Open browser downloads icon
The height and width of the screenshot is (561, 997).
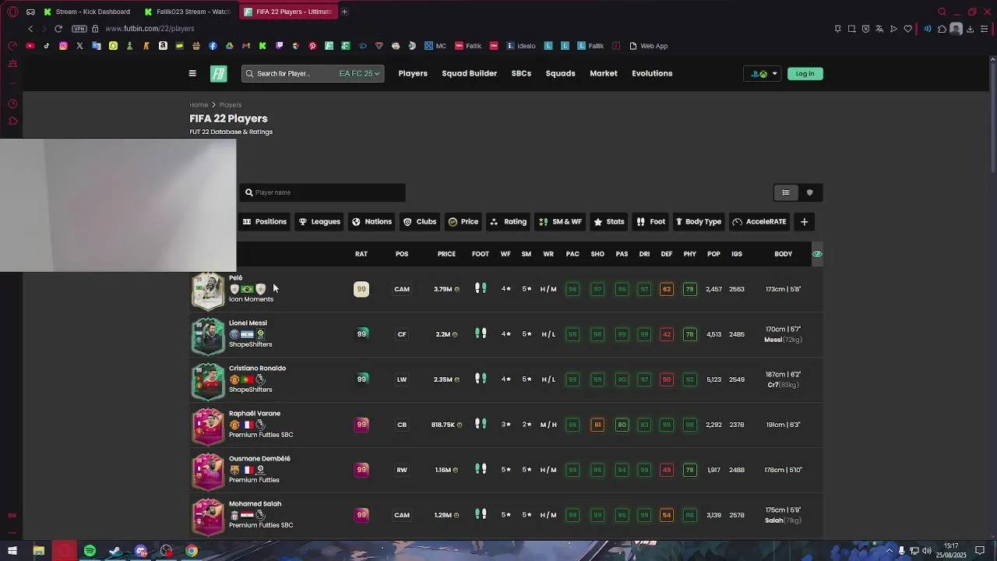pyautogui.click(x=970, y=29)
